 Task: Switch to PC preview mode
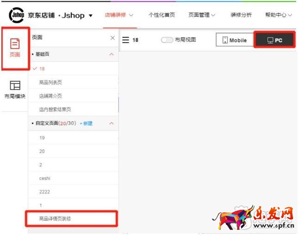point(275,40)
